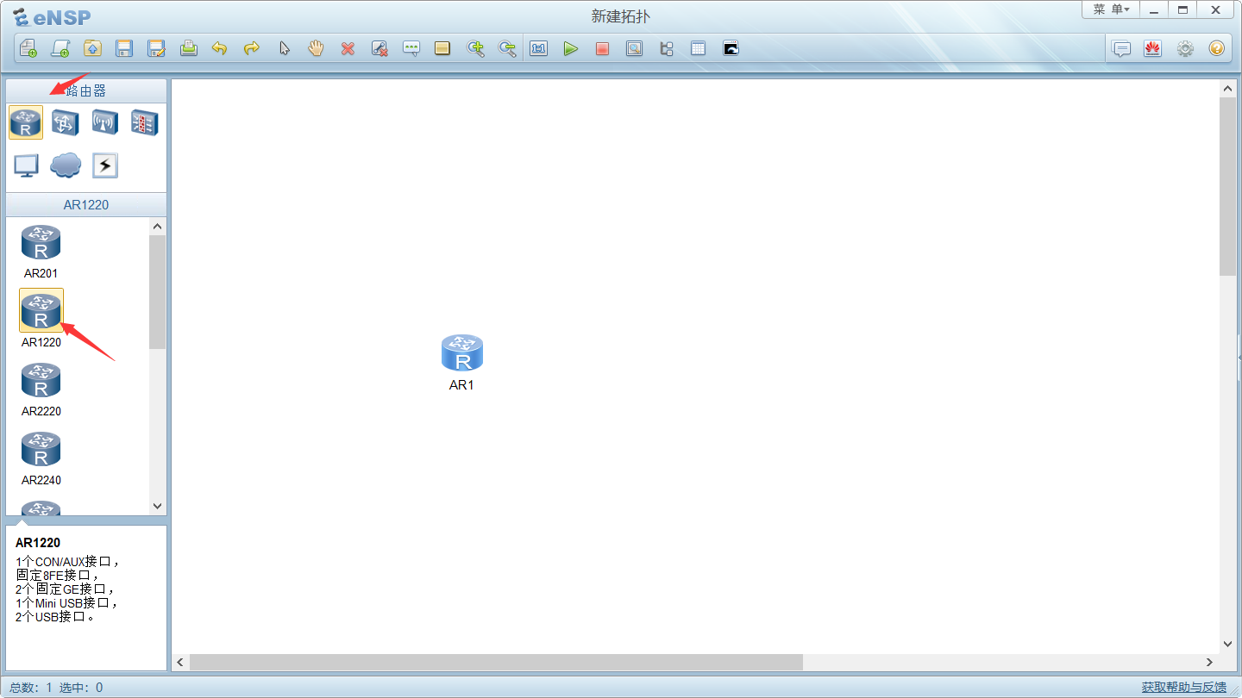Viewport: 1242px width, 698px height.
Task: Visit the Huawei website via logo icon
Action: (x=1152, y=48)
